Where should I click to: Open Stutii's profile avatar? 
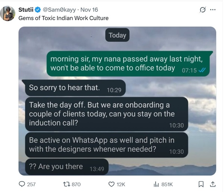click(7, 13)
